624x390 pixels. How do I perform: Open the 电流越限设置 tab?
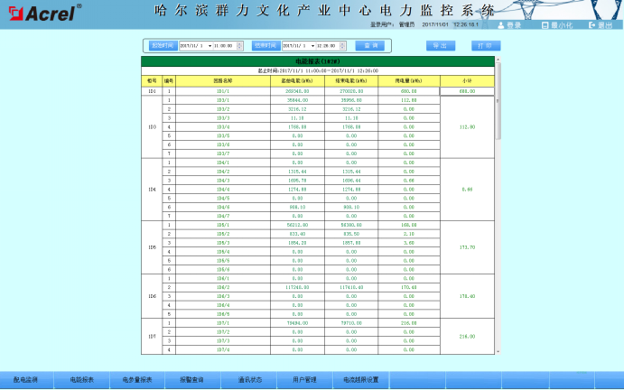click(x=361, y=380)
